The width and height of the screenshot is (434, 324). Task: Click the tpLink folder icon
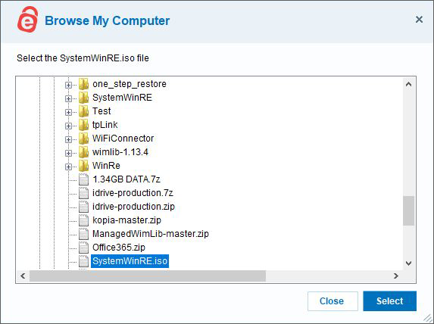coord(83,125)
